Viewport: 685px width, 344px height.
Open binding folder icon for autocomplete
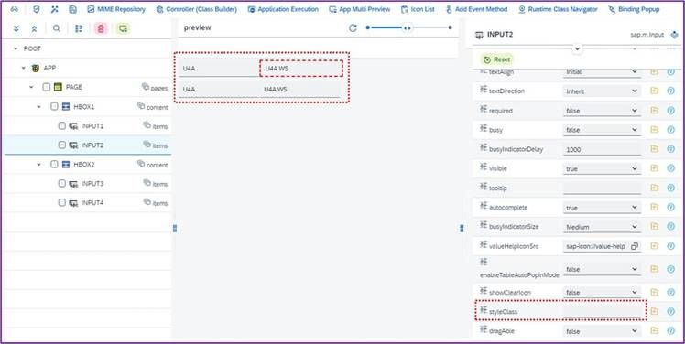click(654, 207)
